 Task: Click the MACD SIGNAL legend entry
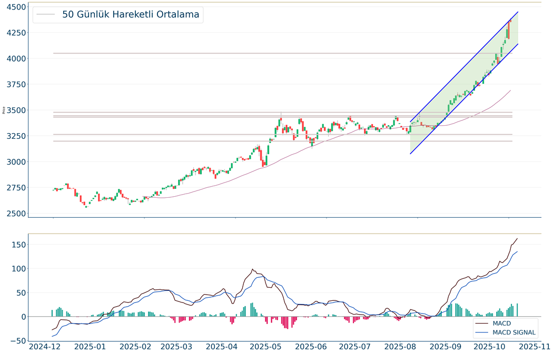tap(514, 332)
